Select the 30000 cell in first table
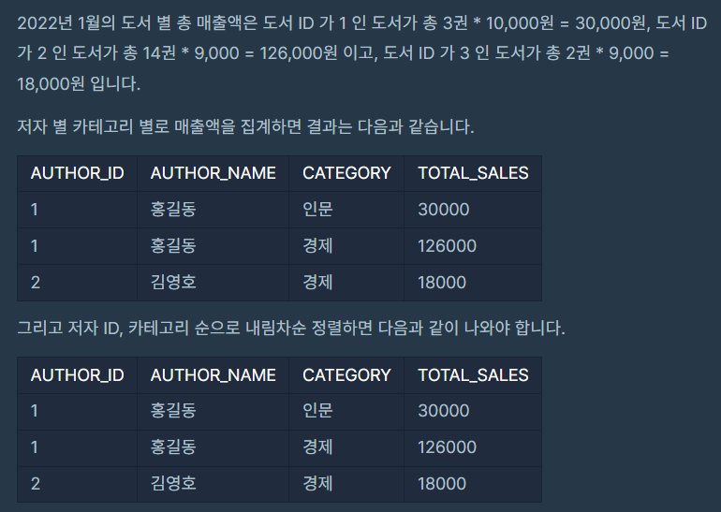The width and height of the screenshot is (721, 512). pos(473,210)
